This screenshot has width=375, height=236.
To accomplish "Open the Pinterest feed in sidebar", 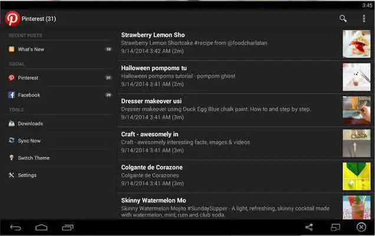I will [60, 78].
